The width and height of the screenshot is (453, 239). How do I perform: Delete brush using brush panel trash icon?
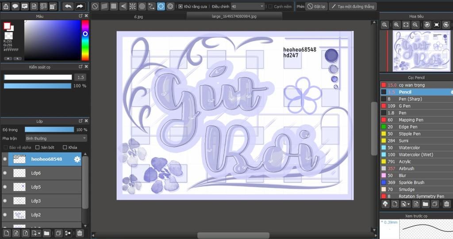pos(447,204)
